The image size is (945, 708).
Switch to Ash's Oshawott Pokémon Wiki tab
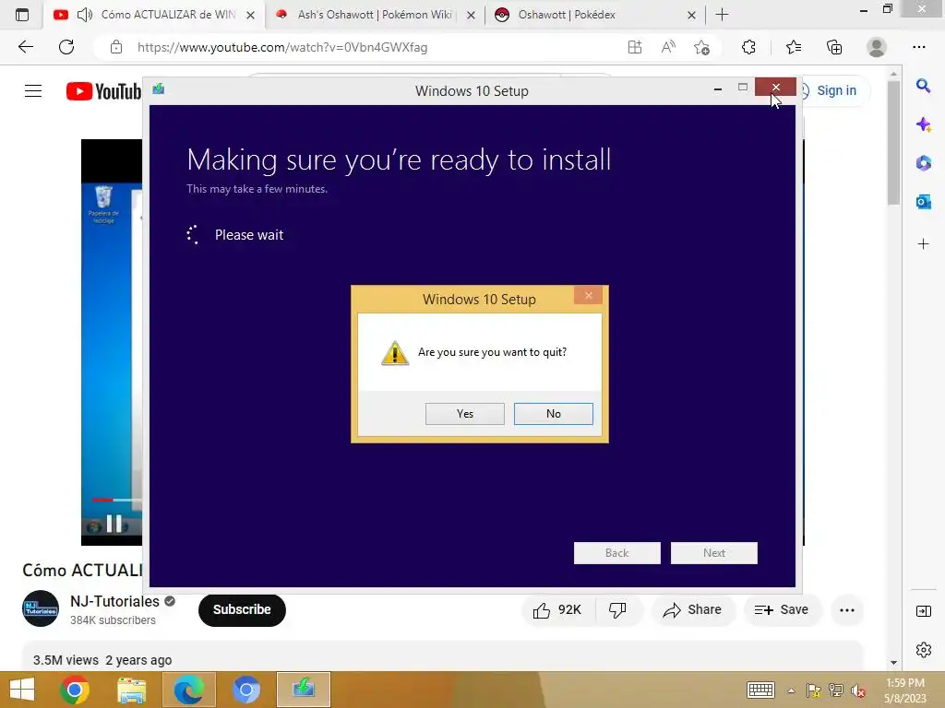374,15
